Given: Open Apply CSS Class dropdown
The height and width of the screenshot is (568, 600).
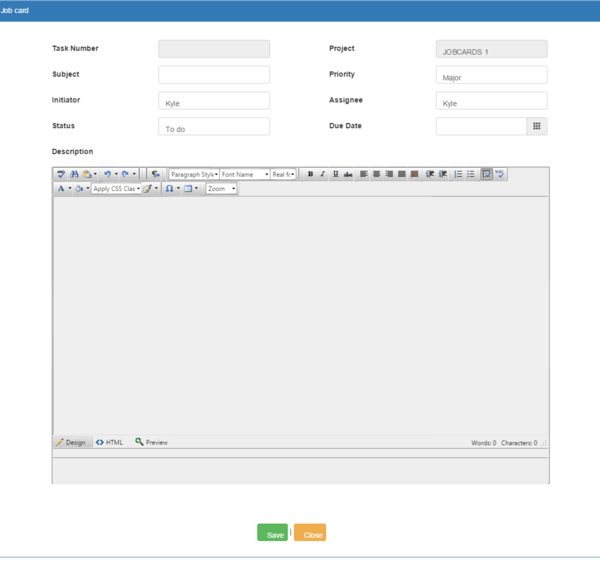Looking at the screenshot, I should click(x=116, y=188).
